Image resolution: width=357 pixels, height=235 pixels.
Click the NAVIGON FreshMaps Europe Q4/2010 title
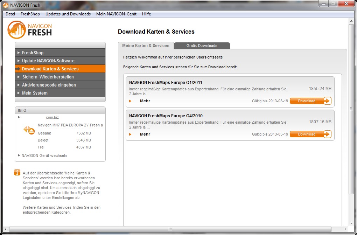point(166,116)
